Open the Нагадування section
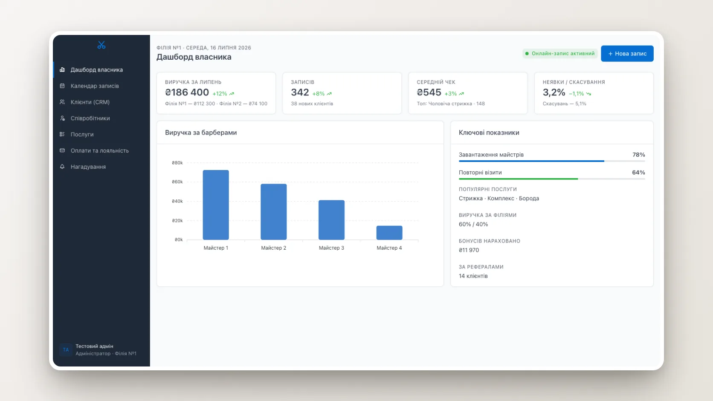This screenshot has width=713, height=401. pos(101,167)
